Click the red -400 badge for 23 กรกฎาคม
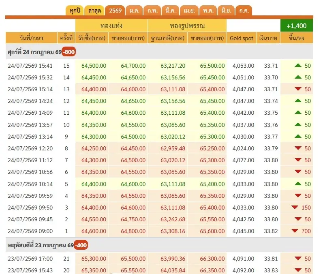The image size is (323, 274). click(x=81, y=245)
